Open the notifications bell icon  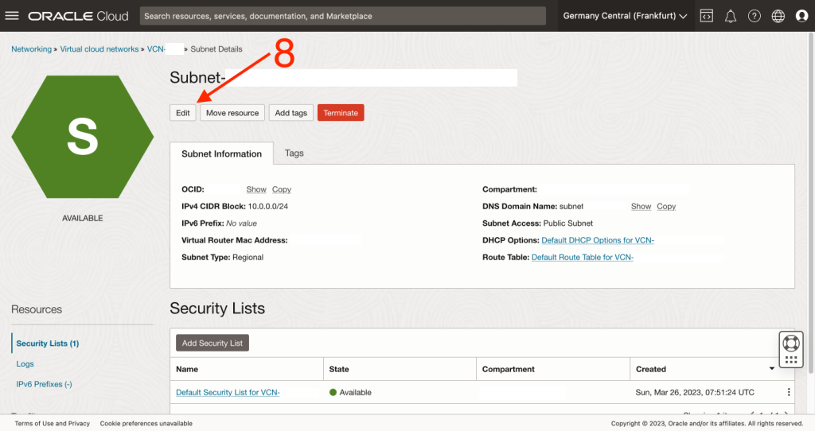tap(731, 16)
